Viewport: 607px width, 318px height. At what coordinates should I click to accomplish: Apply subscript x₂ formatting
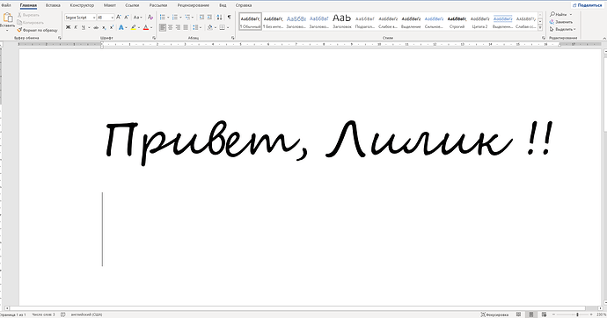click(104, 27)
